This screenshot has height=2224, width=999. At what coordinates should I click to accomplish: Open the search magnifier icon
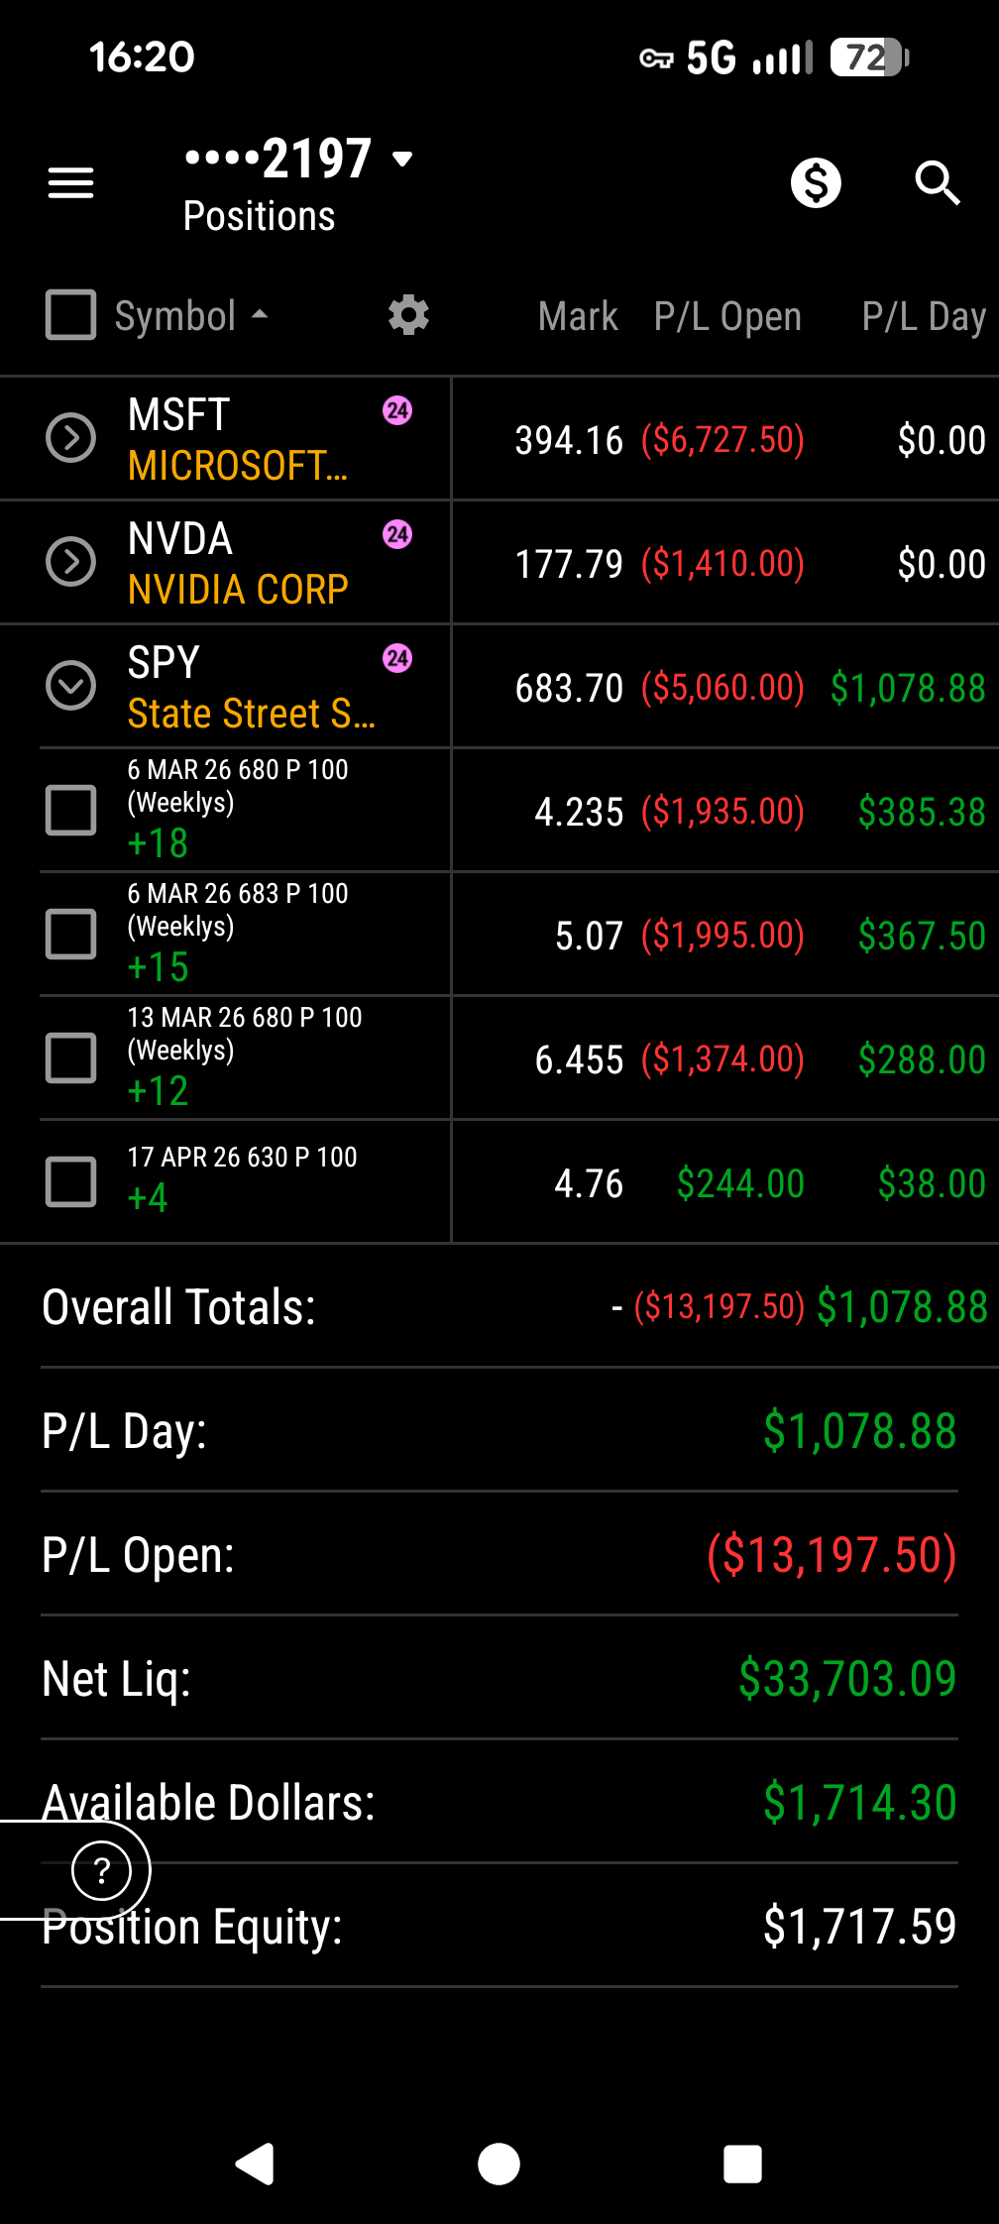(937, 183)
